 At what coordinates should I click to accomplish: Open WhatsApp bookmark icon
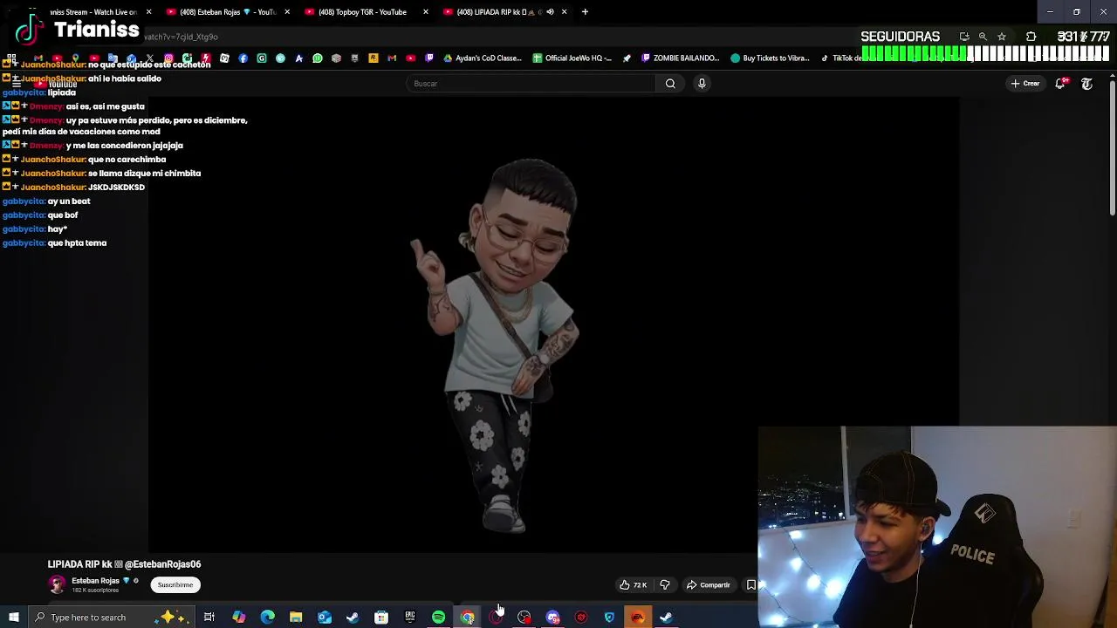(318, 58)
